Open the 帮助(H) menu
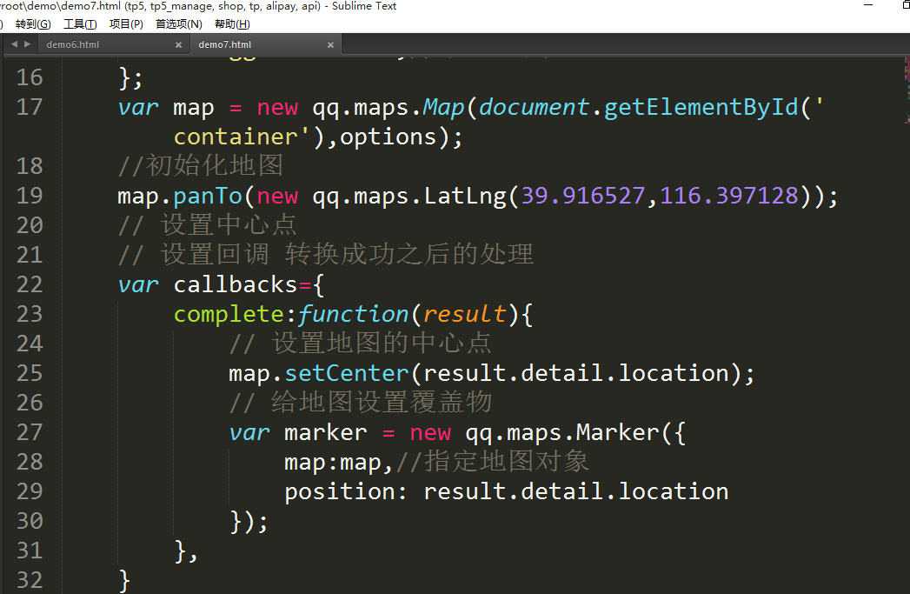This screenshot has height=594, width=910. (232, 24)
